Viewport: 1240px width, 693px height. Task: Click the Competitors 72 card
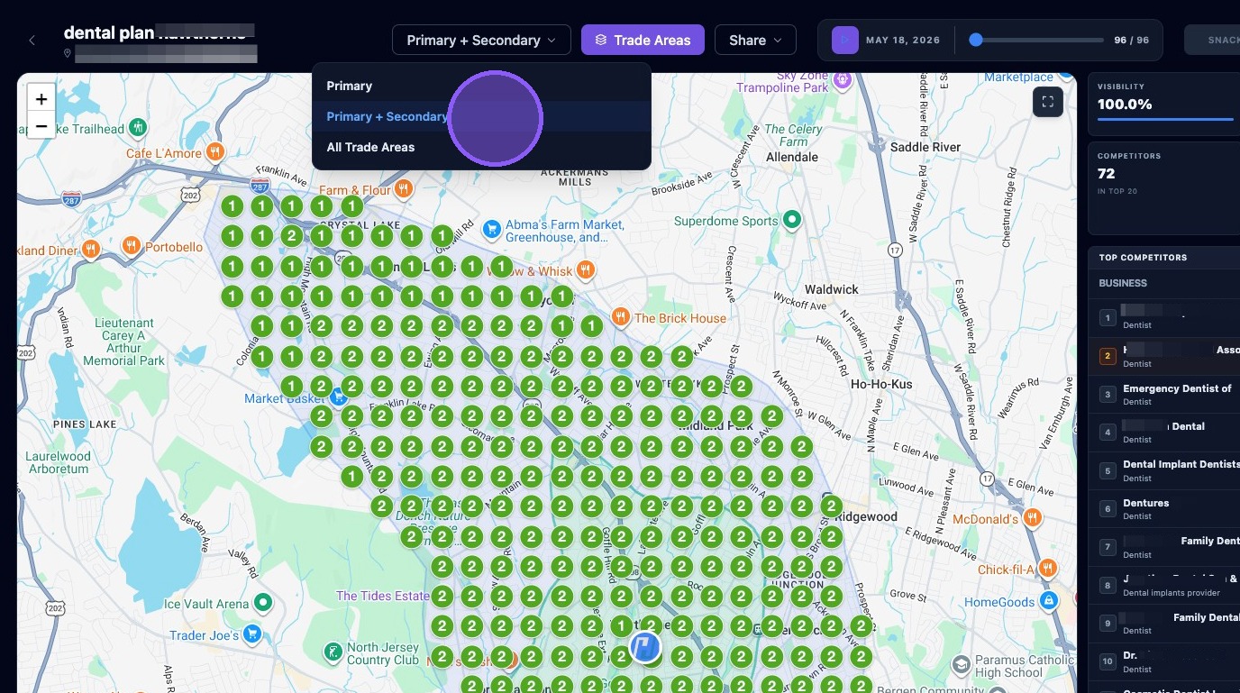click(1164, 188)
